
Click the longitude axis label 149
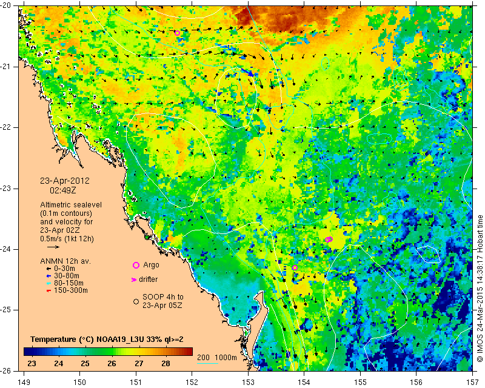[24, 383]
